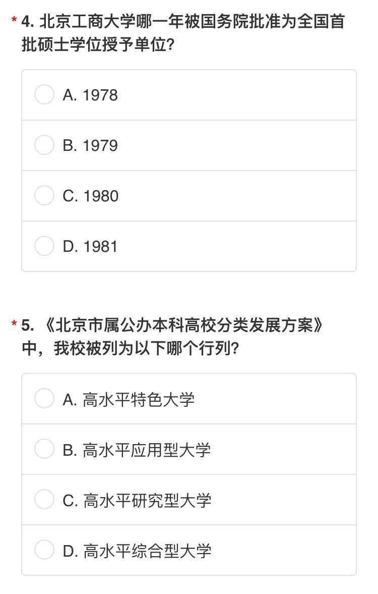378x594 pixels.
Task: Tap the "D. 1981" option text
Action: coord(90,247)
